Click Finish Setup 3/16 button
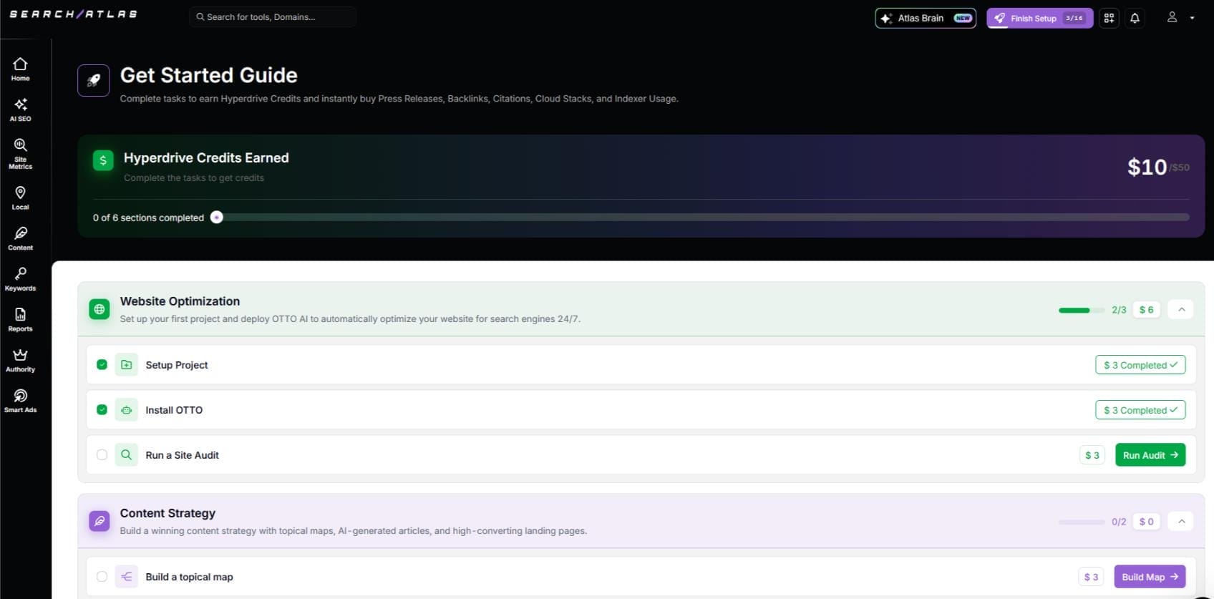Viewport: 1214px width, 599px height. [x=1039, y=18]
